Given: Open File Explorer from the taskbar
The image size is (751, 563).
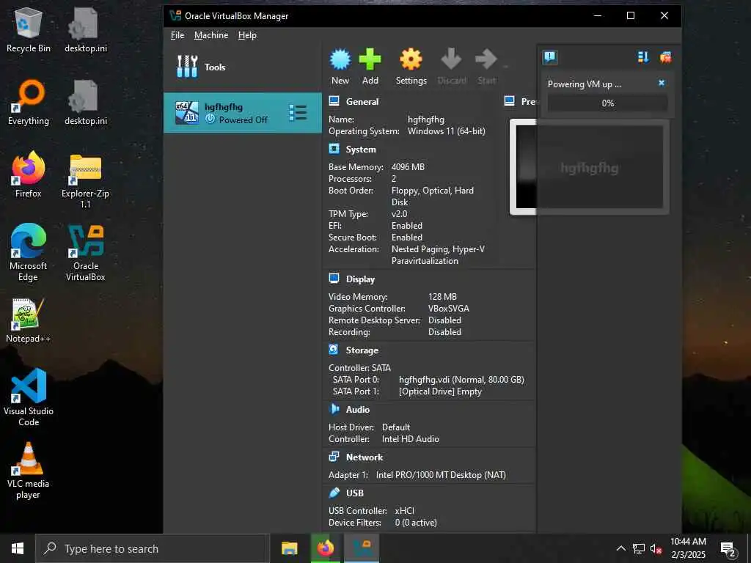Looking at the screenshot, I should pos(289,548).
